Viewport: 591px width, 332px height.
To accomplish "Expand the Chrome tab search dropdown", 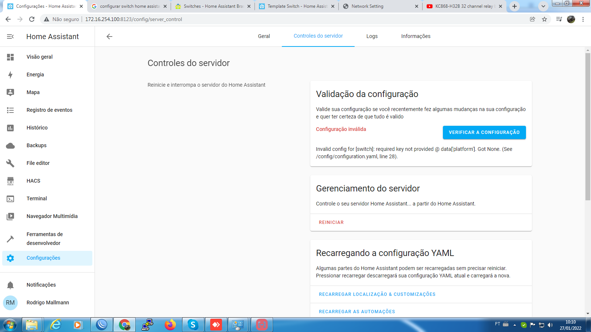I will [x=543, y=6].
